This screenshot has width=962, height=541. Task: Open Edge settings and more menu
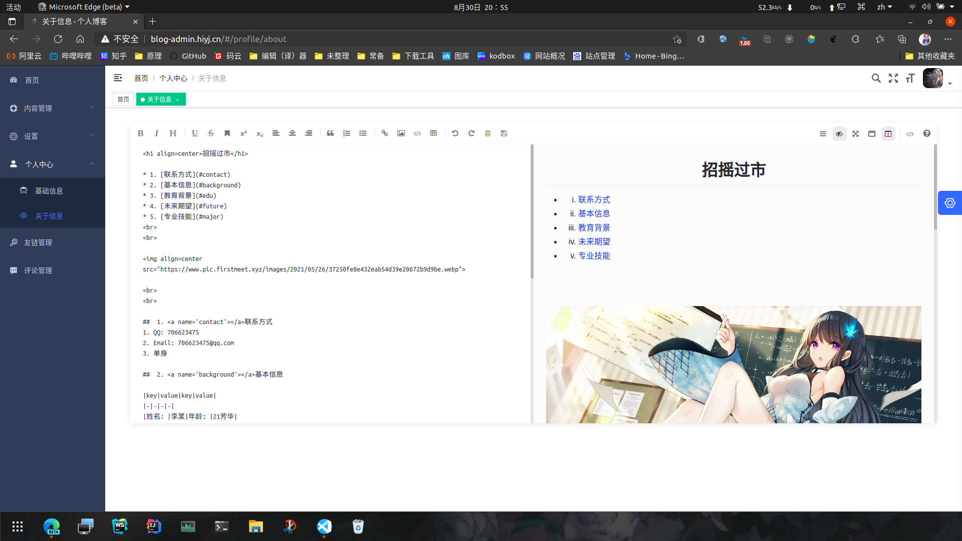click(948, 39)
